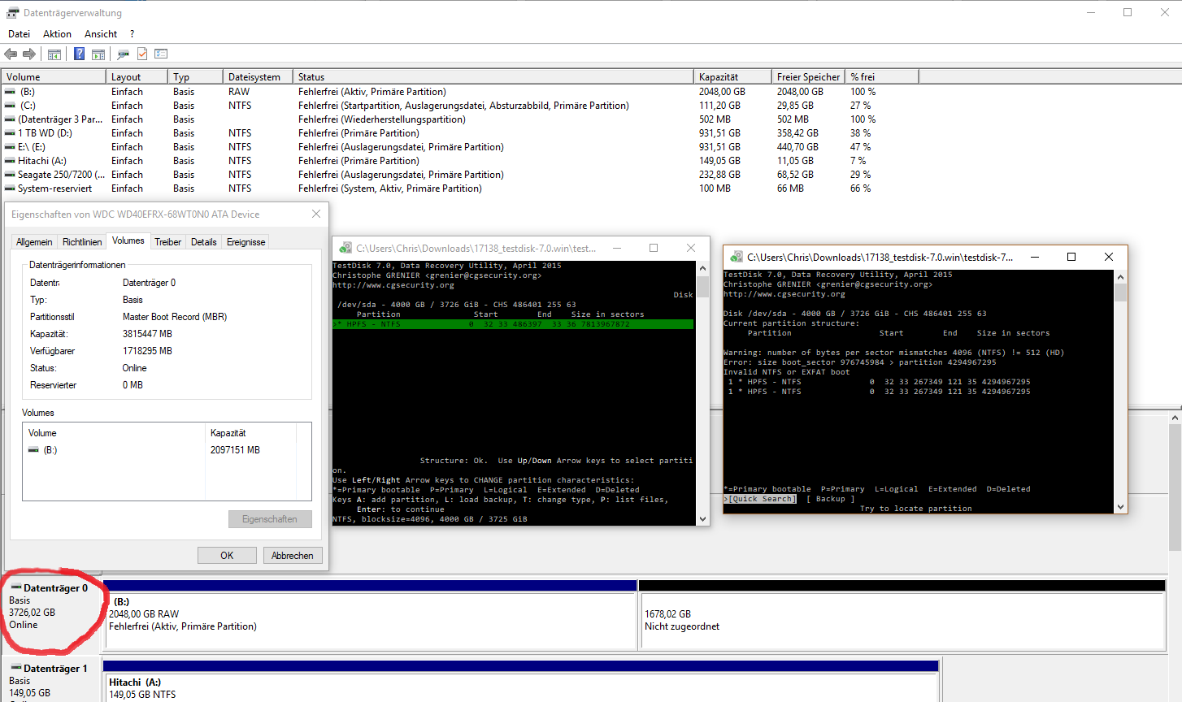Select the 1678,02 GB Nicht zugeordnet block
Image resolution: width=1182 pixels, height=702 pixels.
(x=902, y=614)
